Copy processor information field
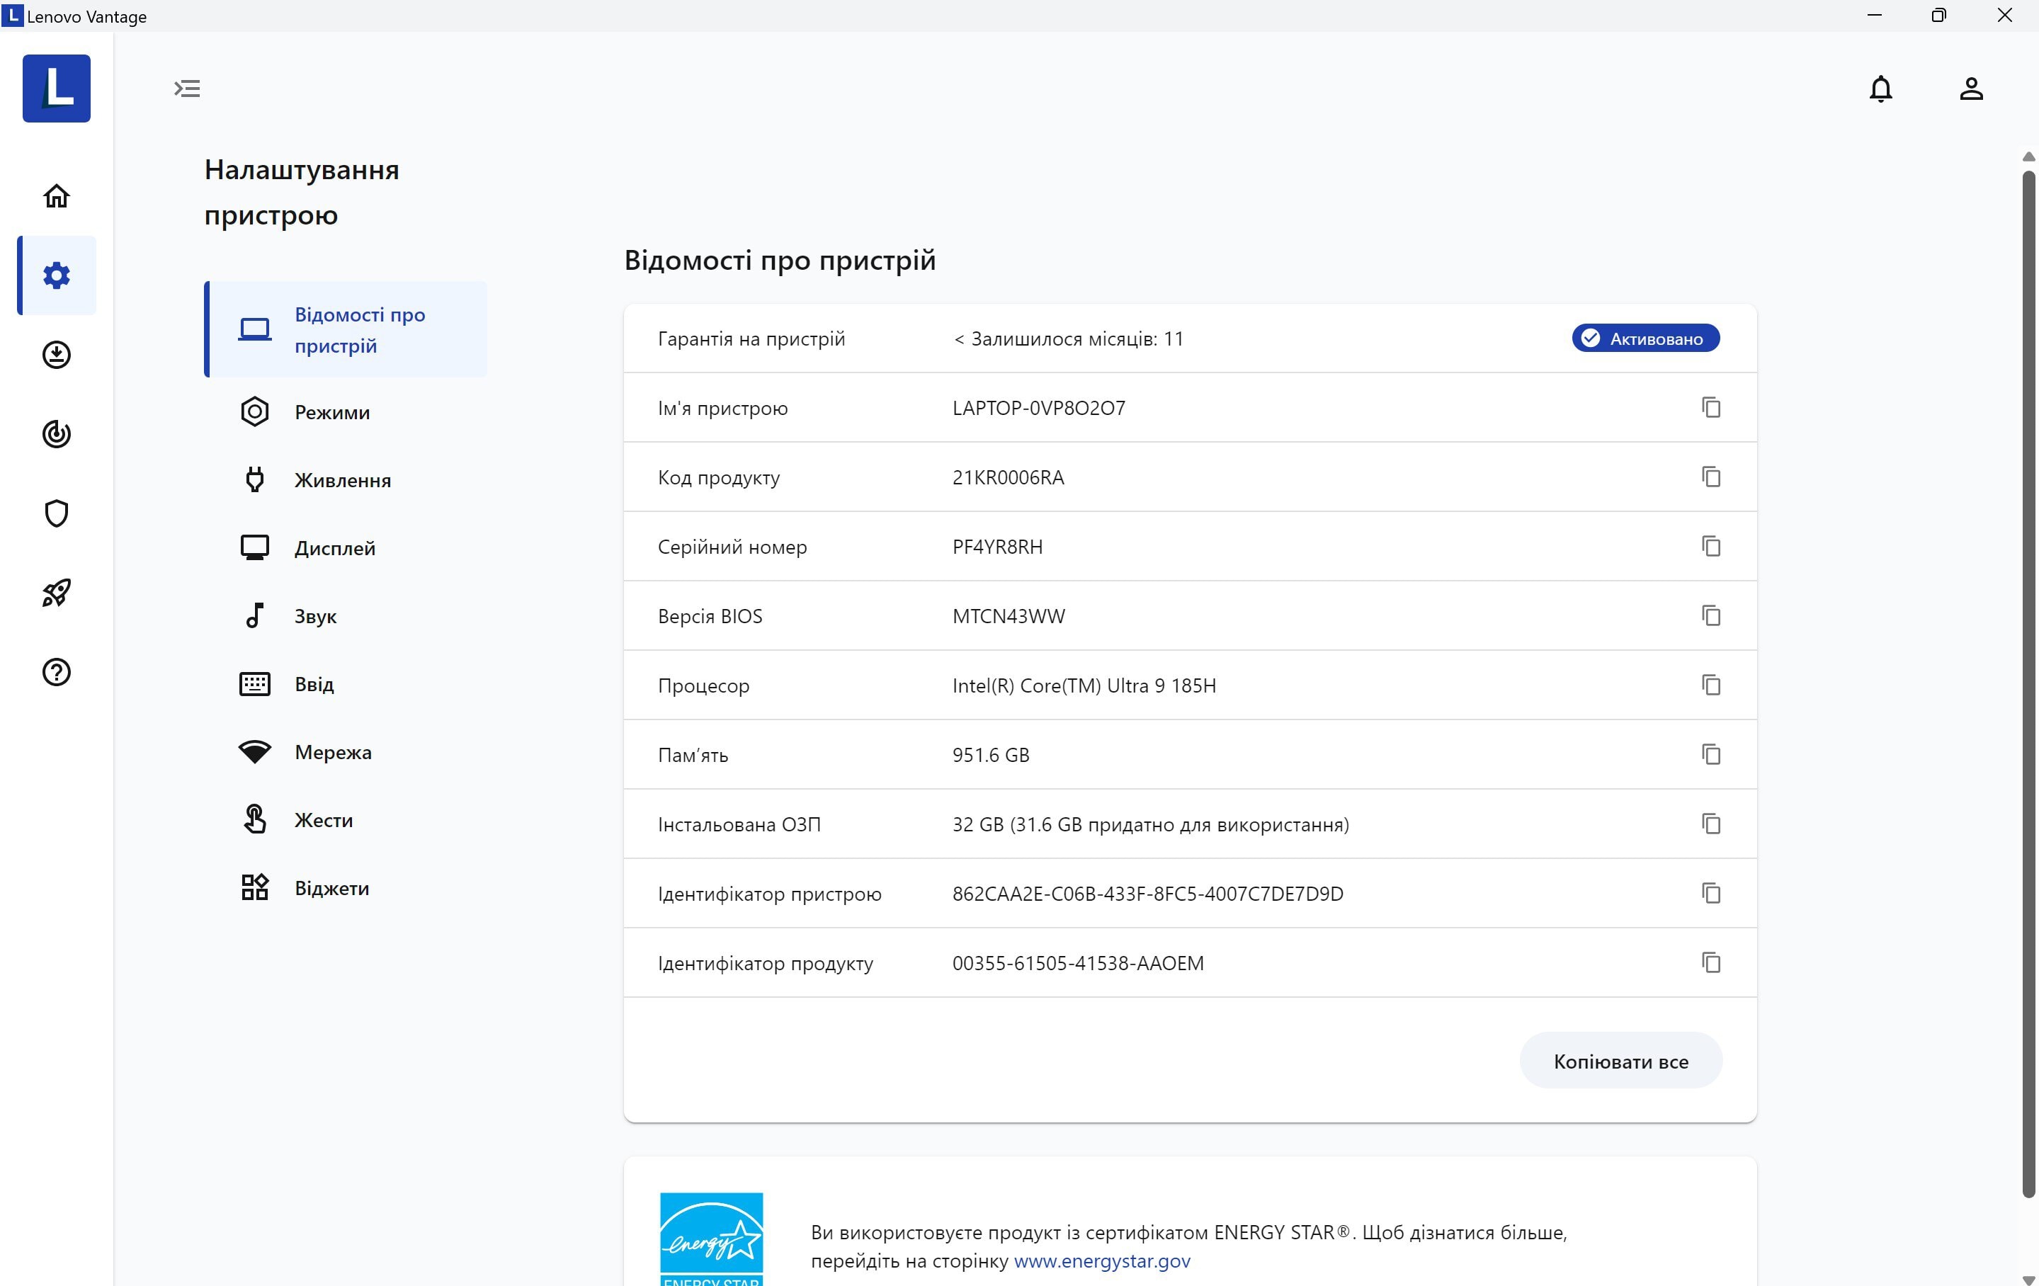Viewport: 2039px width, 1286px height. point(1712,685)
